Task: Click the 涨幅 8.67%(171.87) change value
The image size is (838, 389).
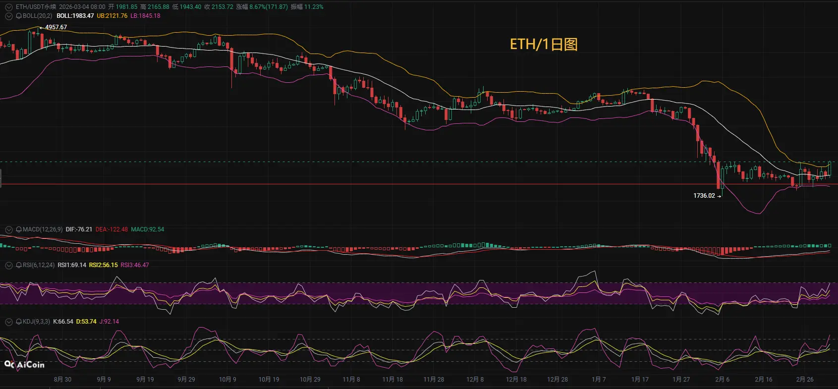Action: 262,7
